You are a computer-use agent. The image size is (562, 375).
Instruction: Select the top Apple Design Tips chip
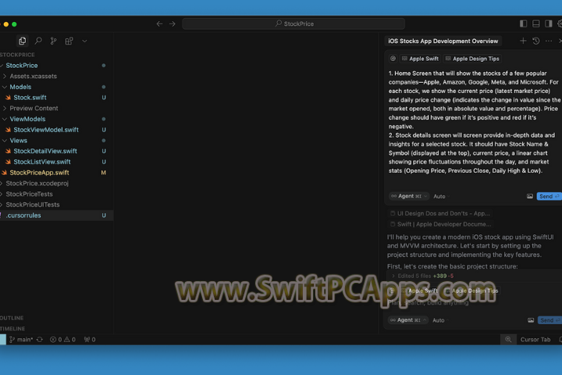tap(472, 59)
